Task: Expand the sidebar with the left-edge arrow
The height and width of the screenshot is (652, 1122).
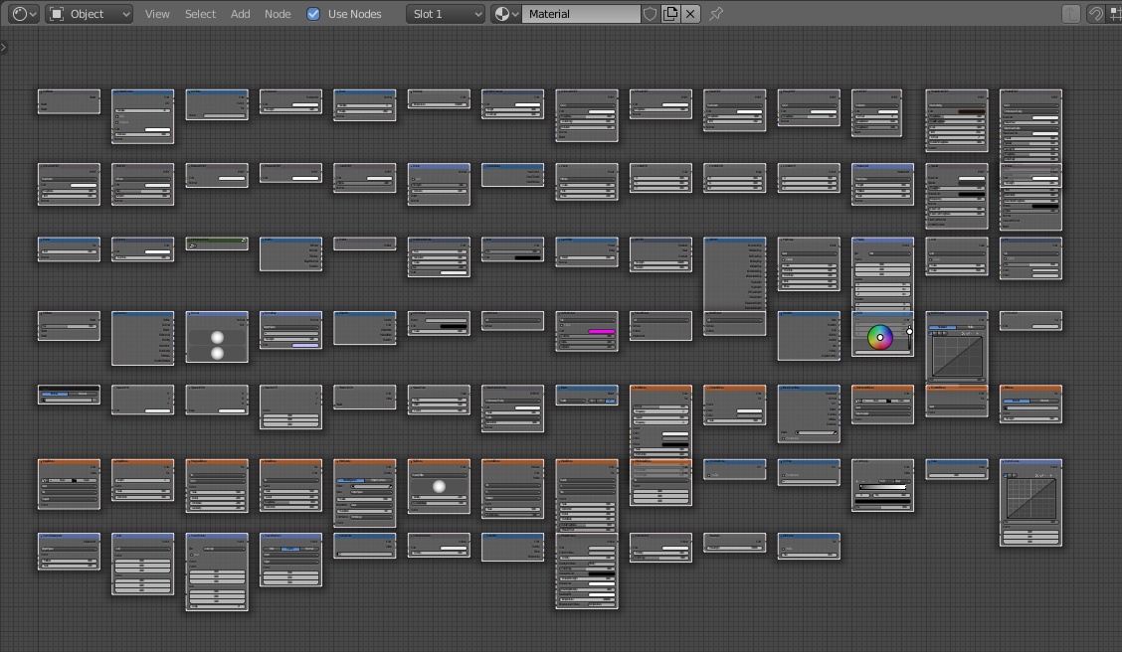Action: 4,47
